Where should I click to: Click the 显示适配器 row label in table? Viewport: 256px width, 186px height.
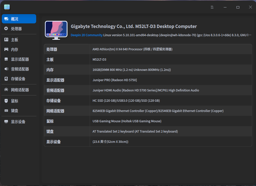(55, 80)
